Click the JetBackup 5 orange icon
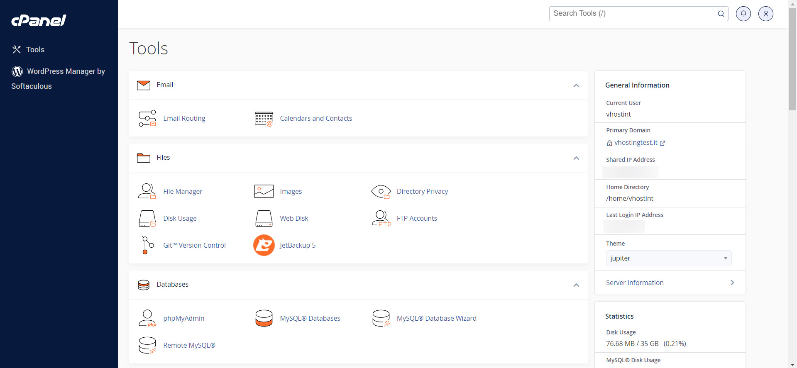This screenshot has height=368, width=797. coord(264,245)
